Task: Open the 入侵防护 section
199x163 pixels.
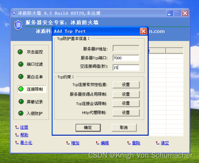Action: (x=34, y=113)
